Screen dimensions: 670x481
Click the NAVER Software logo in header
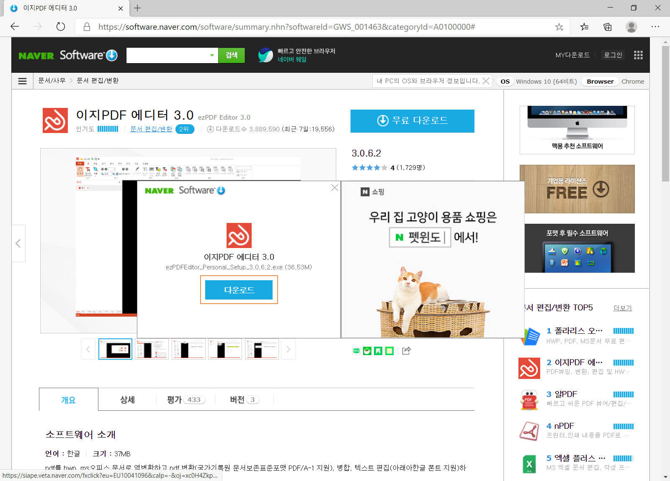(x=68, y=55)
